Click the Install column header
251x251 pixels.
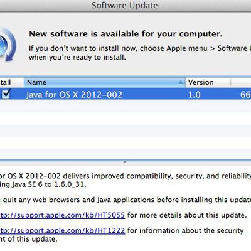tap(12, 82)
